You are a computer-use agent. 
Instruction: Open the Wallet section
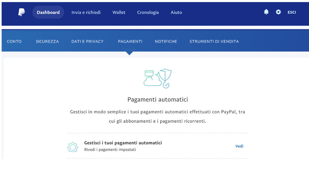119,12
